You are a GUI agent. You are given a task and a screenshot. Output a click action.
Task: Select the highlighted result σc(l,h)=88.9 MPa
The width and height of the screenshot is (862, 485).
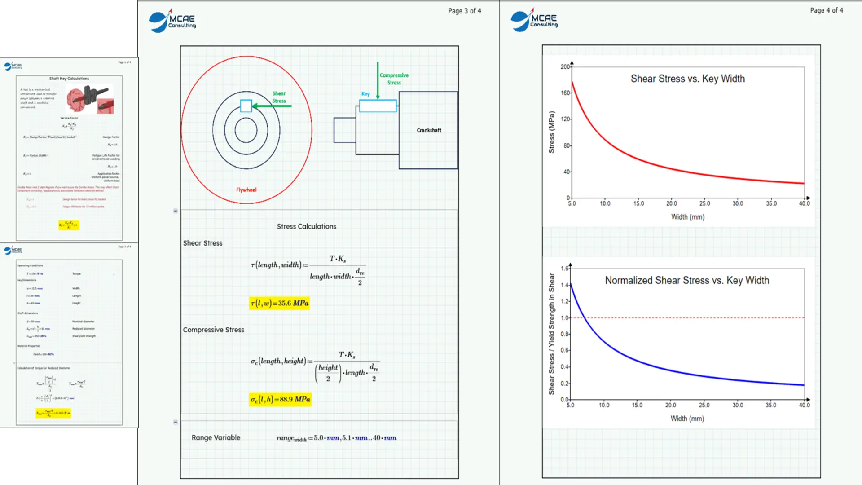[x=281, y=399]
